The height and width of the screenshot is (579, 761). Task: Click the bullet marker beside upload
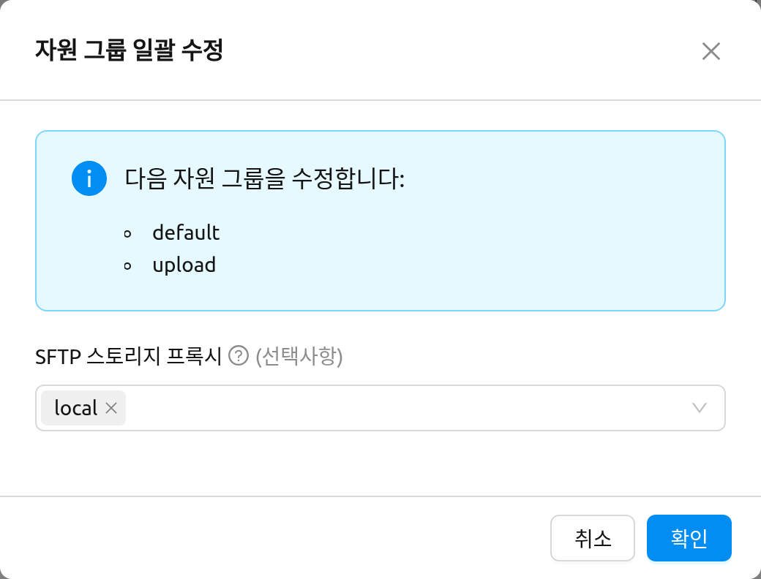(127, 265)
